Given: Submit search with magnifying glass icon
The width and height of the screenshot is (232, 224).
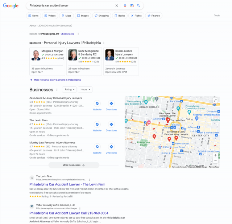Looking at the screenshot, I should pyautogui.click(x=138, y=6).
